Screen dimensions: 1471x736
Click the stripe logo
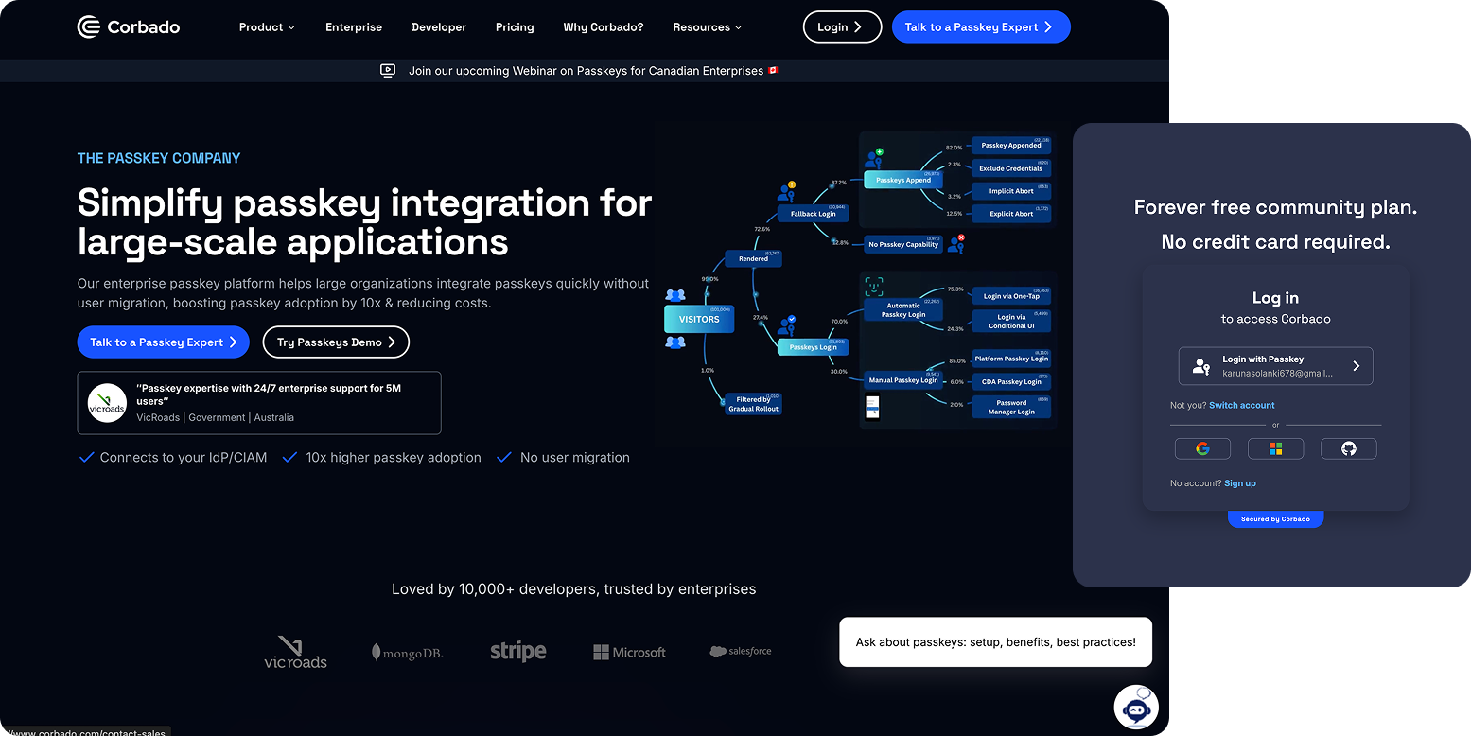[517, 651]
